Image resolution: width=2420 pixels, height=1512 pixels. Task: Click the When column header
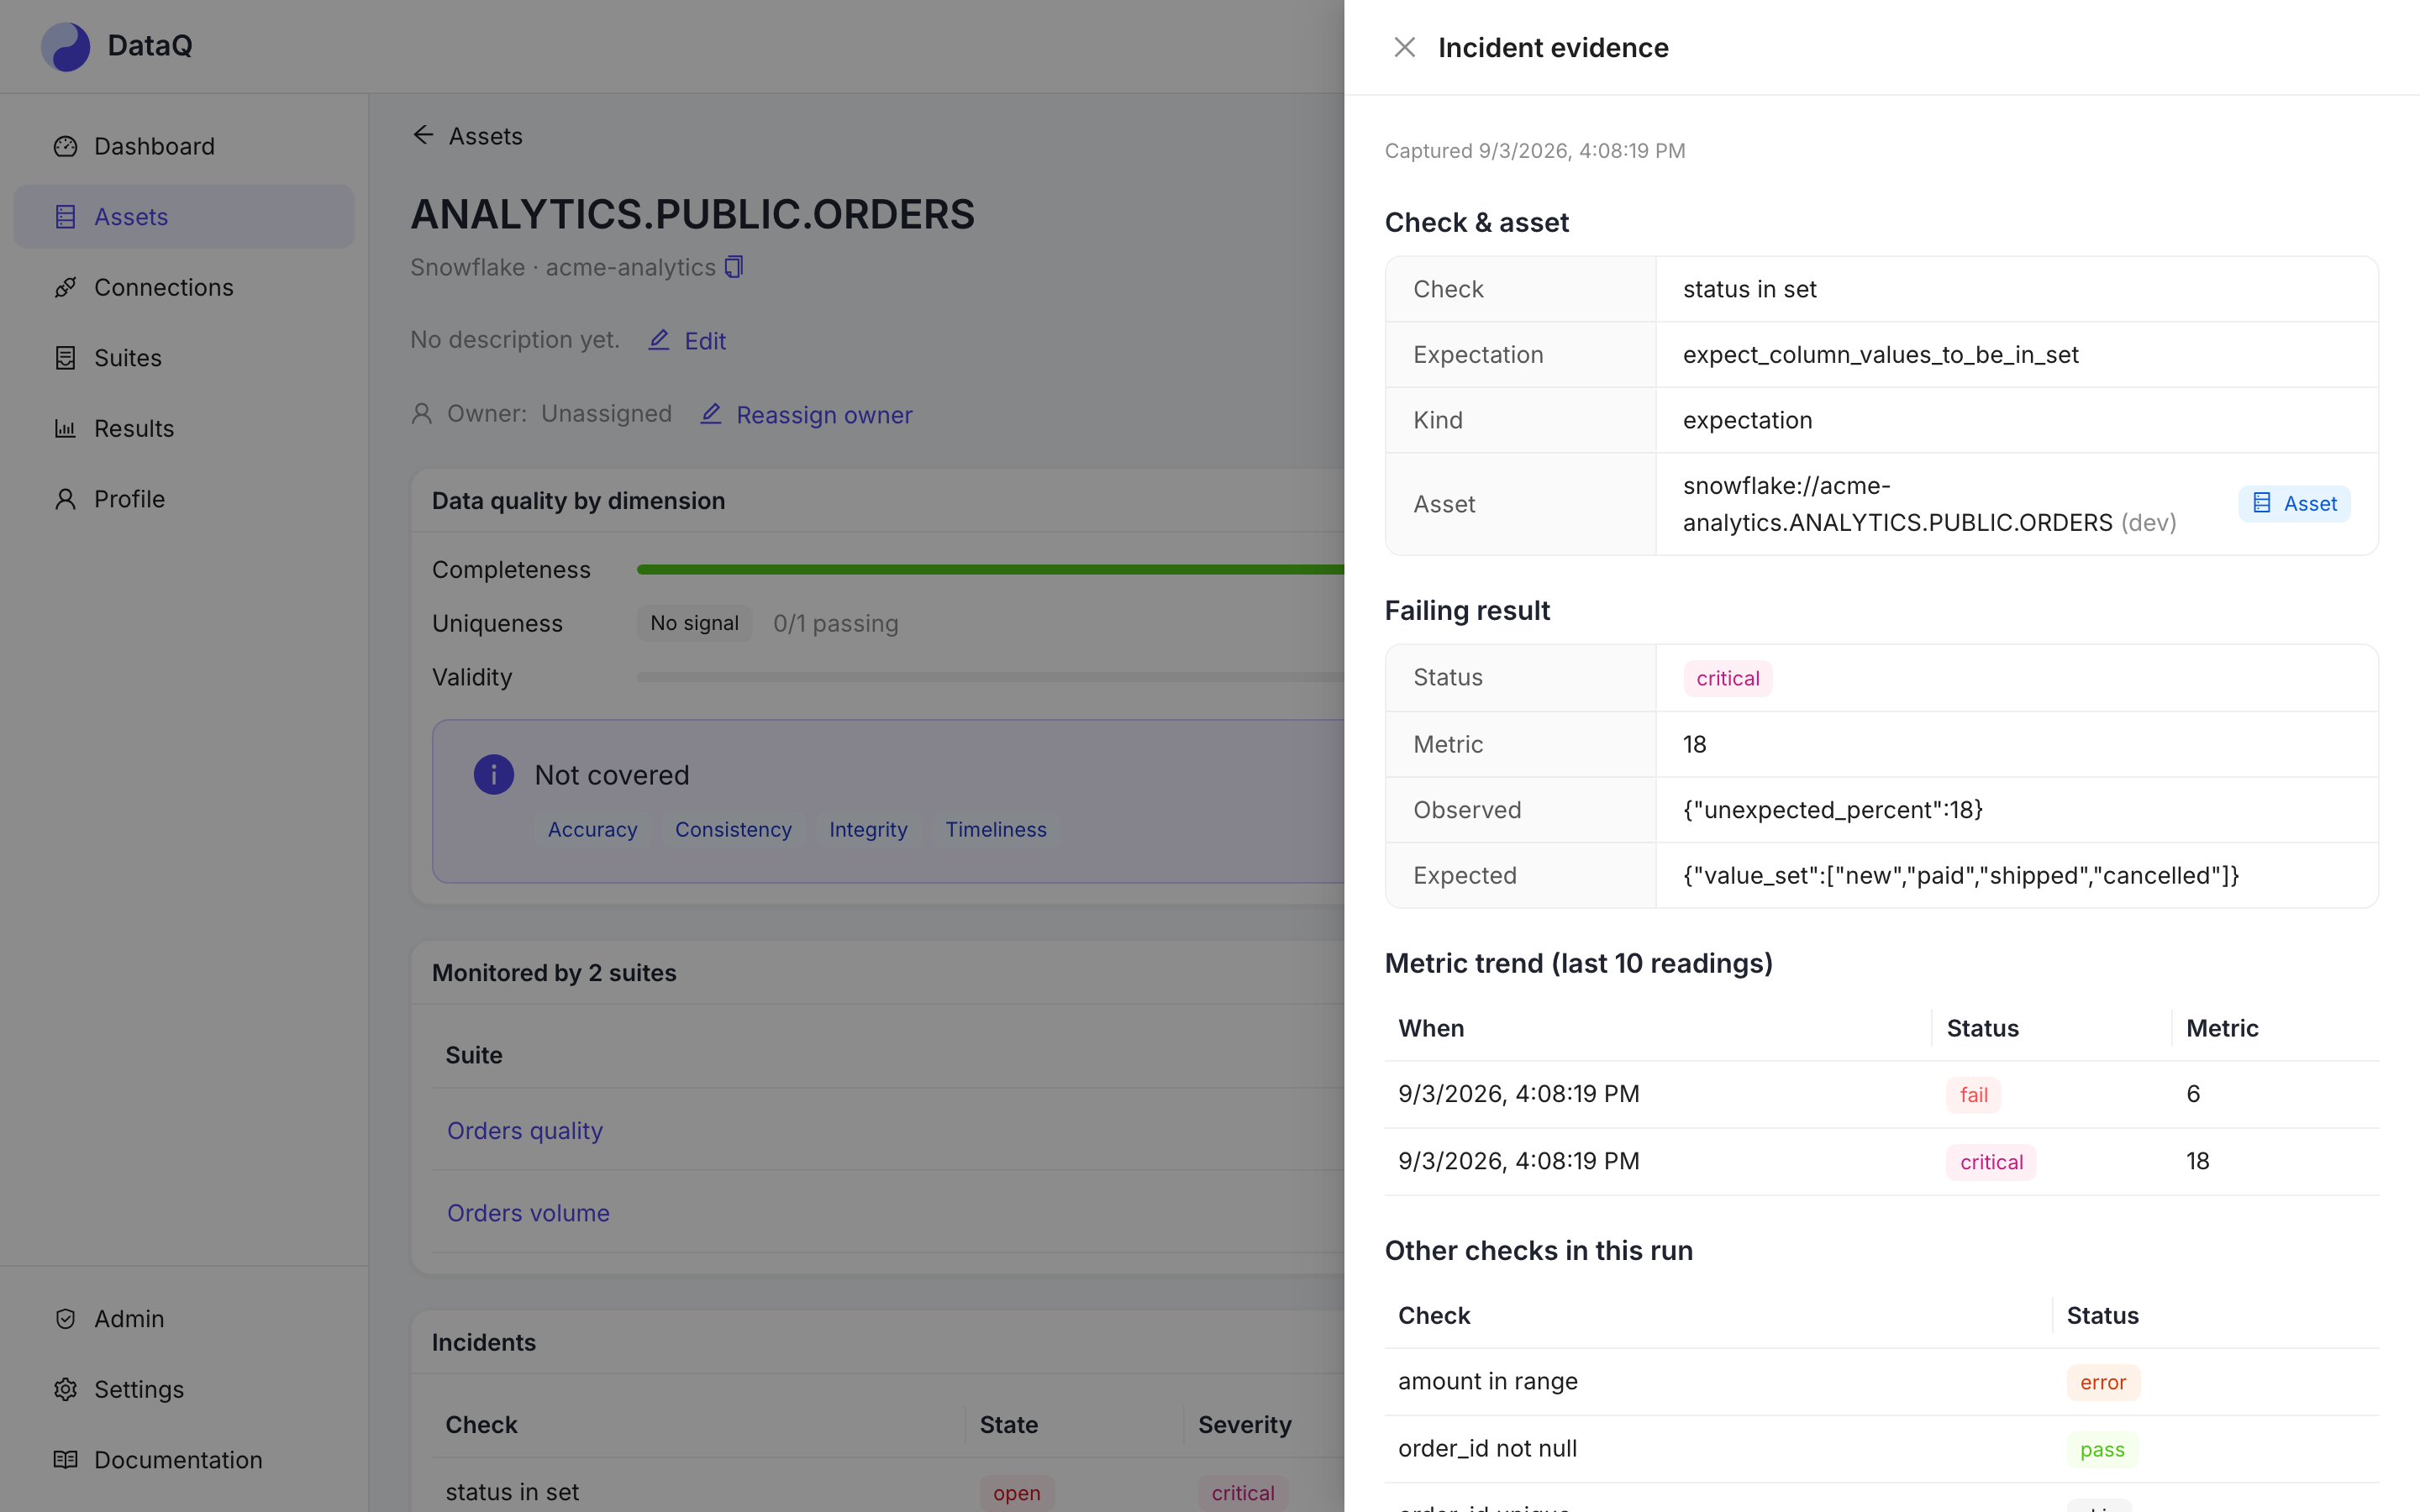(x=1431, y=1028)
